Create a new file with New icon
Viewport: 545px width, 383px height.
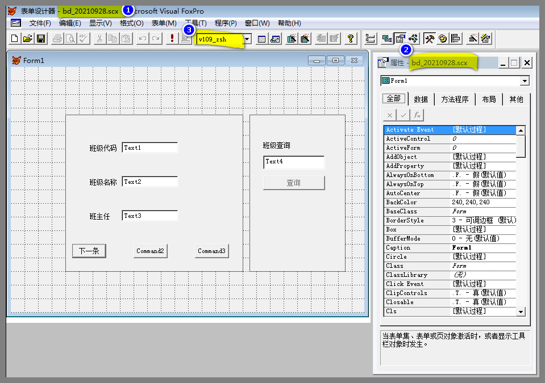tap(15, 39)
